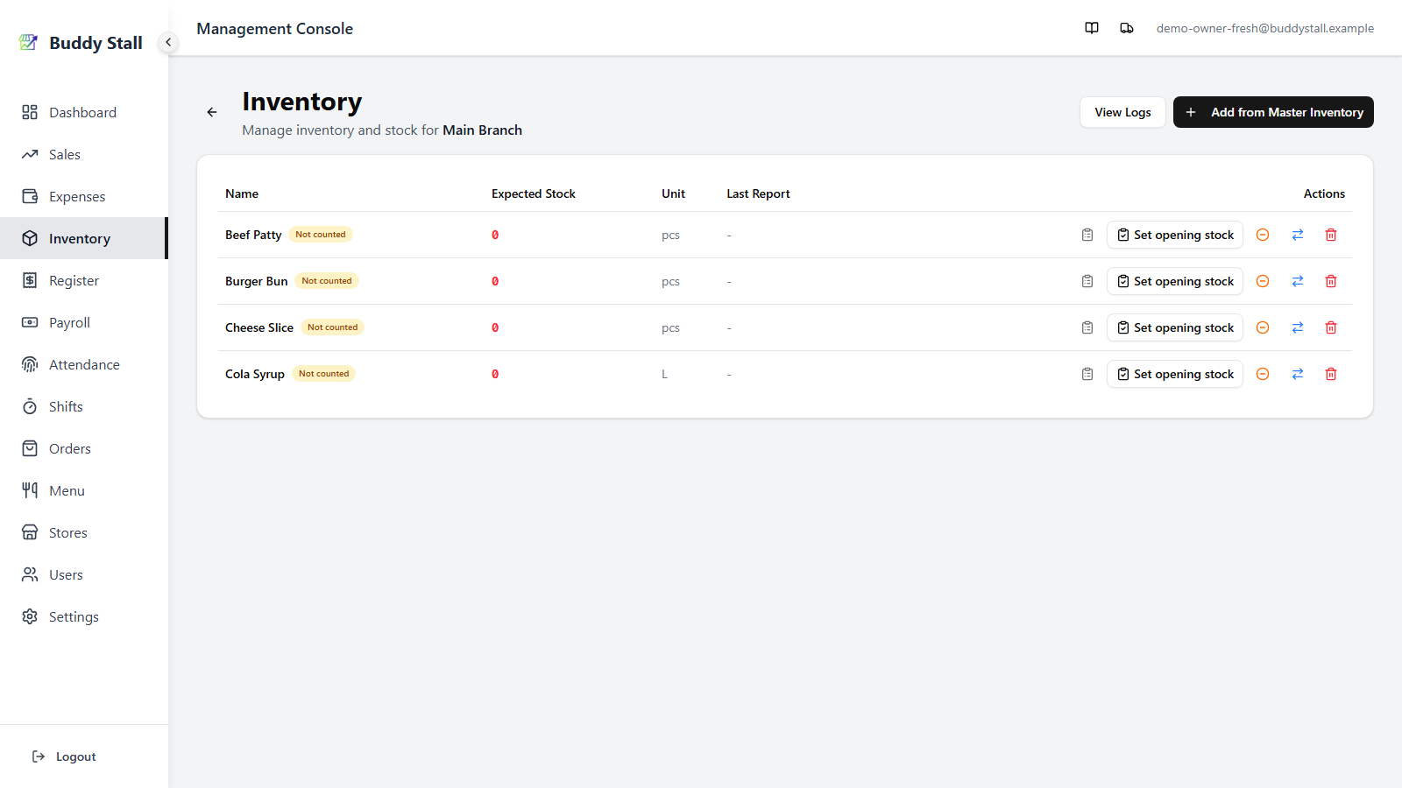Click the orange minus icon for Beef Patty
Image resolution: width=1402 pixels, height=788 pixels.
(1263, 235)
